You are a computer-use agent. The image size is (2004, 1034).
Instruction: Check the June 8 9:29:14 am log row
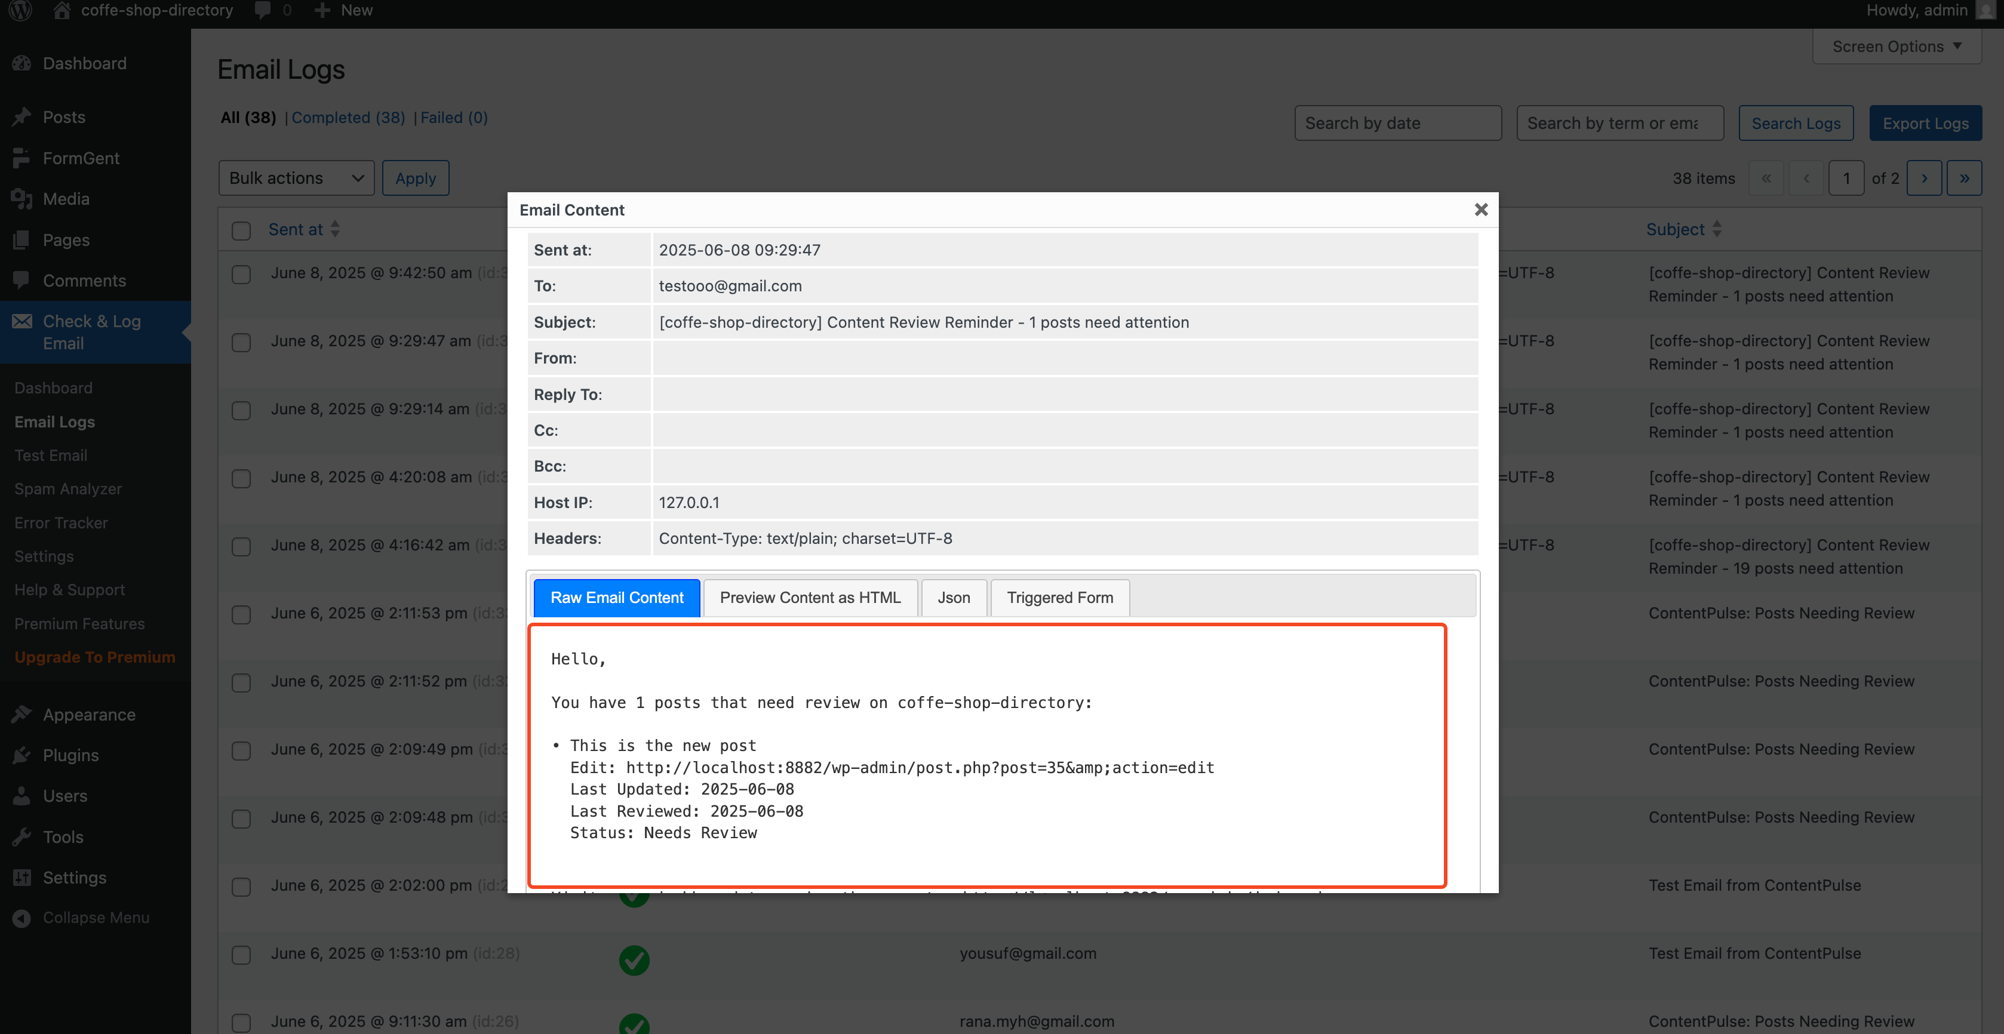pyautogui.click(x=241, y=410)
